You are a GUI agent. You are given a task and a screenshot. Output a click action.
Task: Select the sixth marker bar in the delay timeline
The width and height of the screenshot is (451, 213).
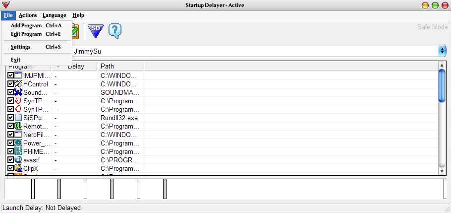(x=165, y=189)
